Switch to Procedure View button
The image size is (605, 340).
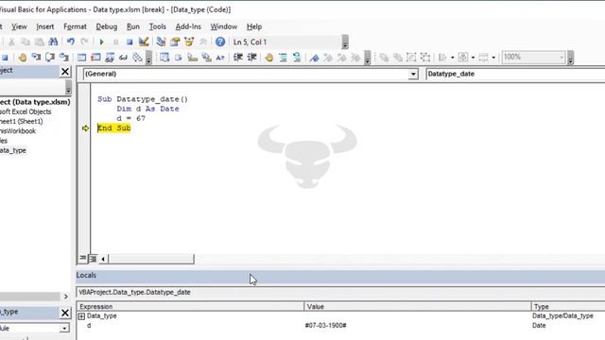[x=82, y=258]
